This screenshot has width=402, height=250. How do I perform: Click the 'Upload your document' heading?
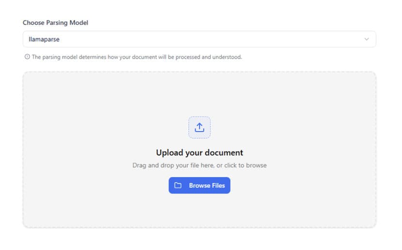tap(199, 153)
